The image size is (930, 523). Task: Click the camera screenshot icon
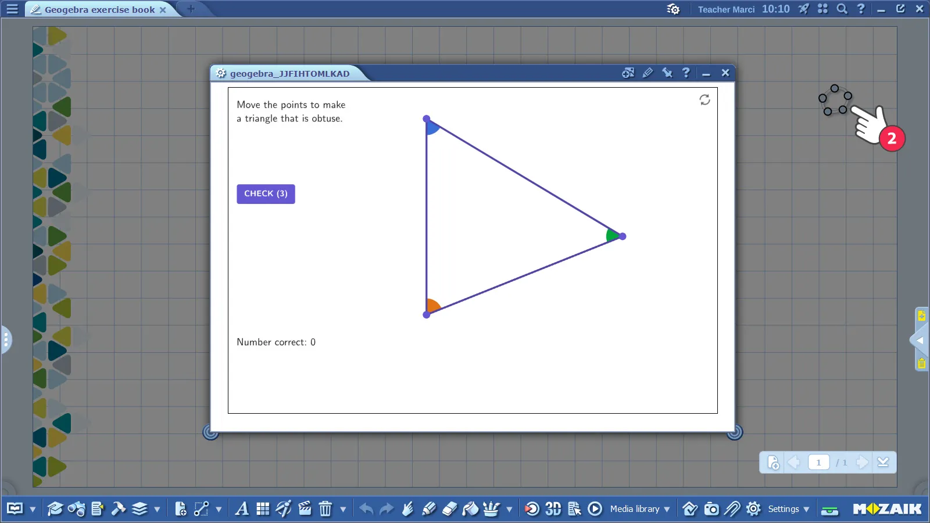pos(711,509)
